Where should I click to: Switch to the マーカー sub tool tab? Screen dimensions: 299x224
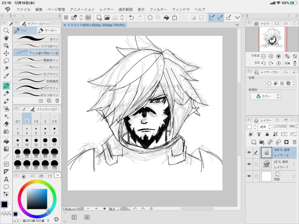(48, 31)
